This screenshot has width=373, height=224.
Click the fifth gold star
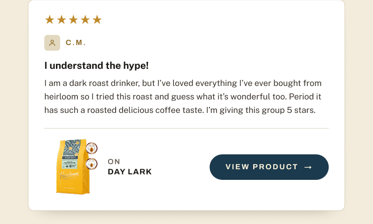(x=97, y=20)
